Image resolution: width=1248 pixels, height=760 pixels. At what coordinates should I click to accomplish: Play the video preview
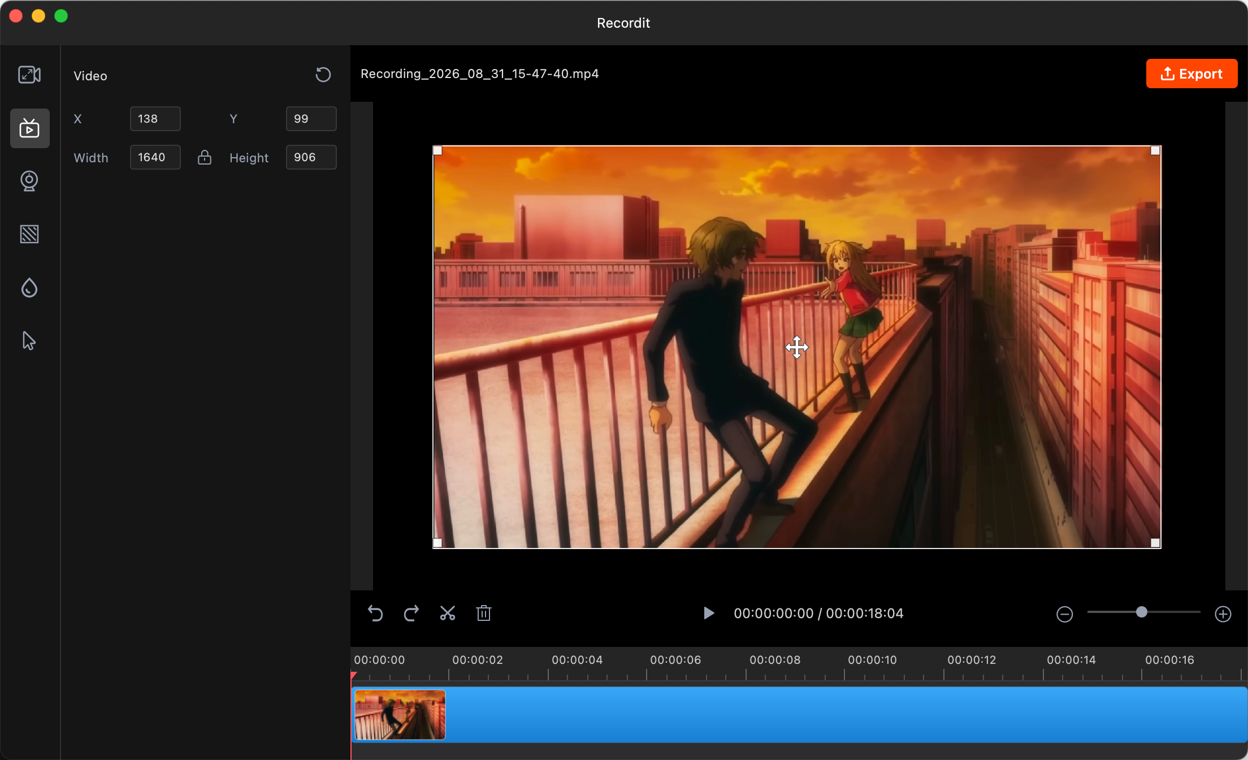pyautogui.click(x=708, y=613)
